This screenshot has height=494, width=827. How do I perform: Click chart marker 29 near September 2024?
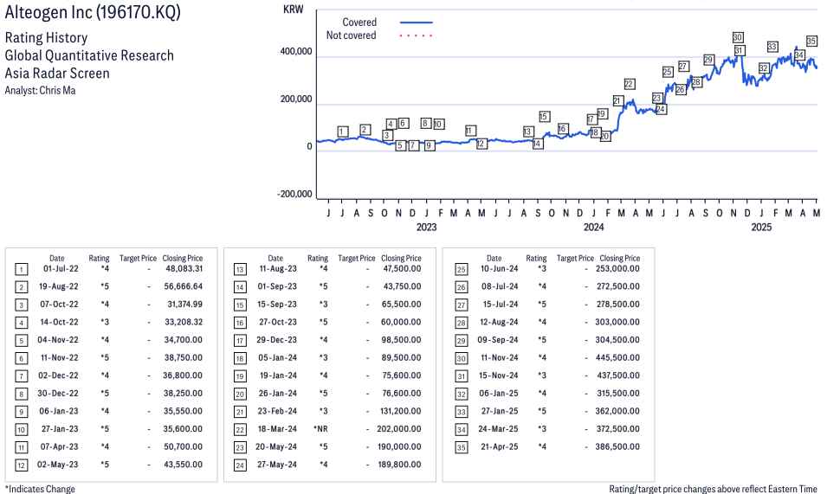click(x=708, y=60)
